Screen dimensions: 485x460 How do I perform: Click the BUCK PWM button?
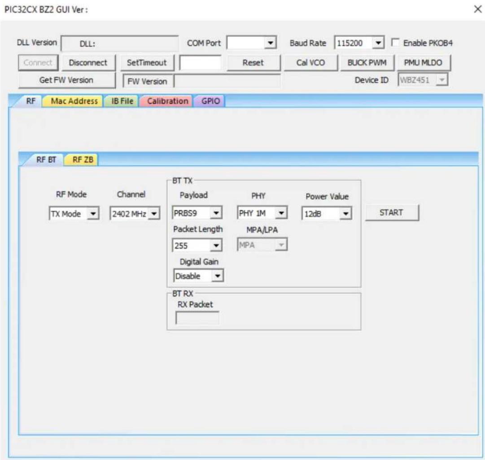(x=367, y=63)
